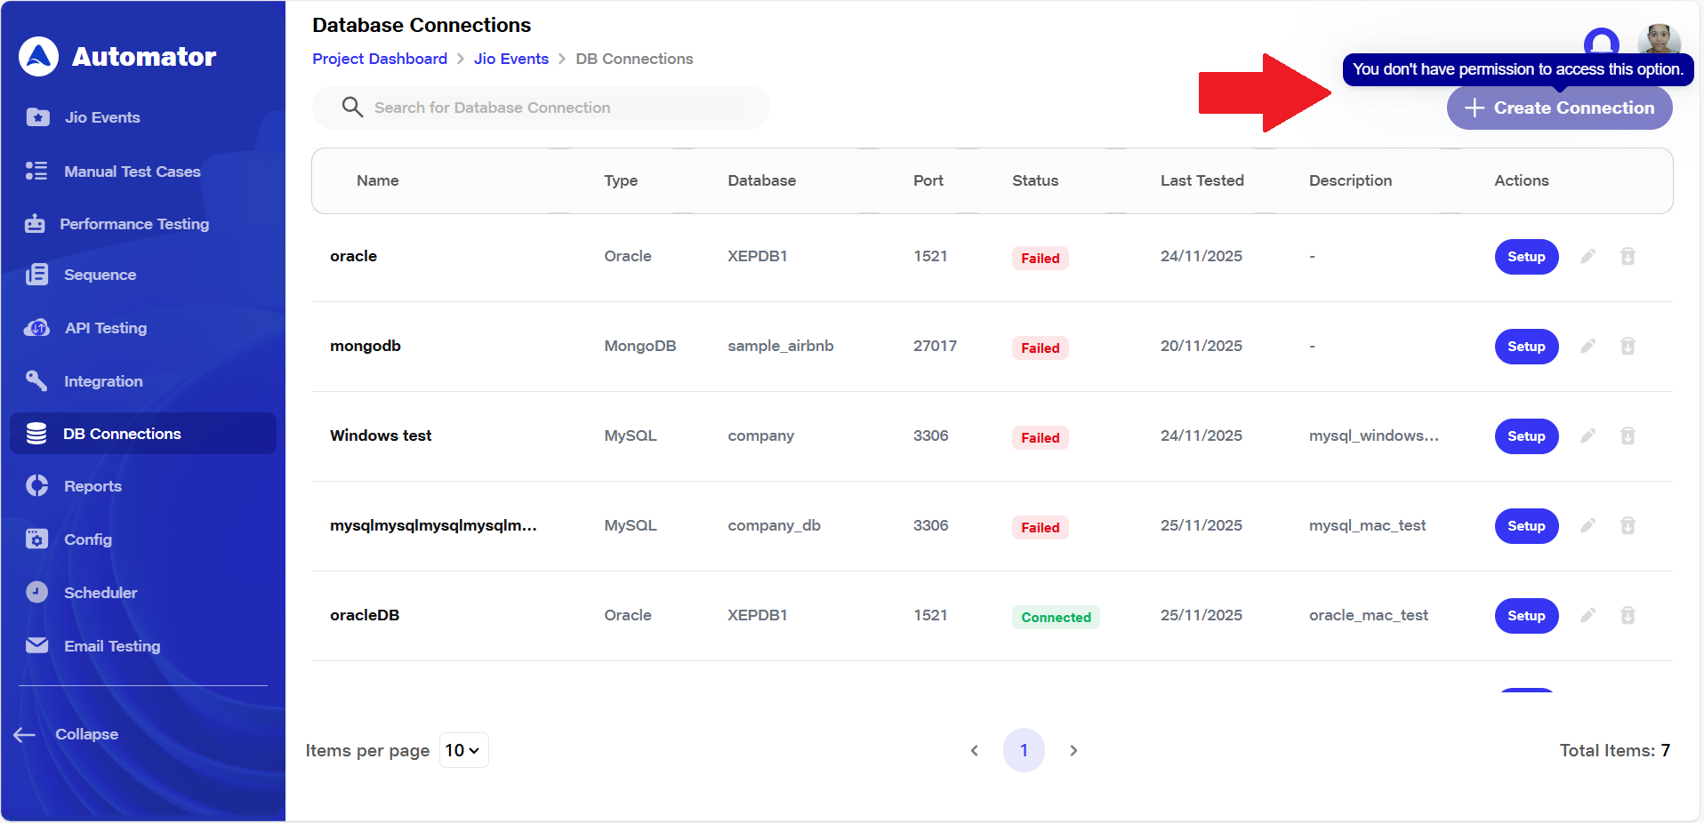Click the Automator logo icon
The image size is (1704, 823).
(x=39, y=57)
